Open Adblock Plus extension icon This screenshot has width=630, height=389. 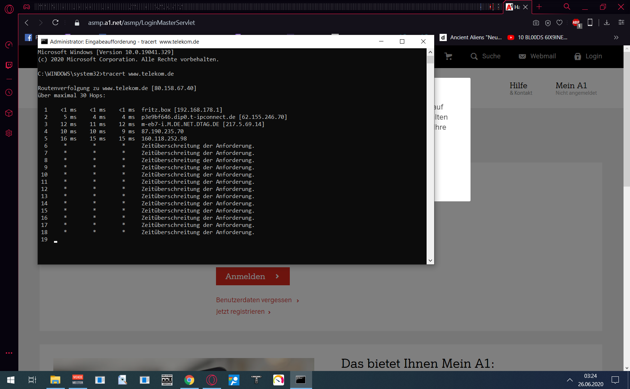[576, 23]
